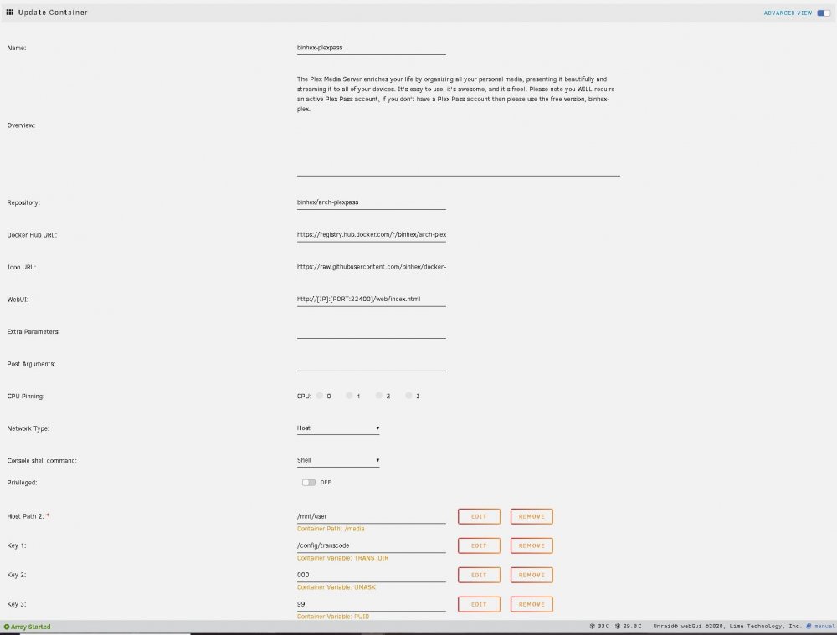Click the Network Type label
Viewport: 837px width, 635px height.
tap(28, 428)
